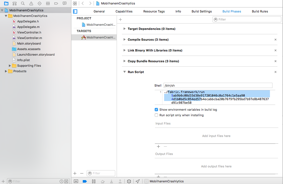Remove the Copy Bundle Resources phase
This screenshot has height=184, width=283.
(x=276, y=61)
